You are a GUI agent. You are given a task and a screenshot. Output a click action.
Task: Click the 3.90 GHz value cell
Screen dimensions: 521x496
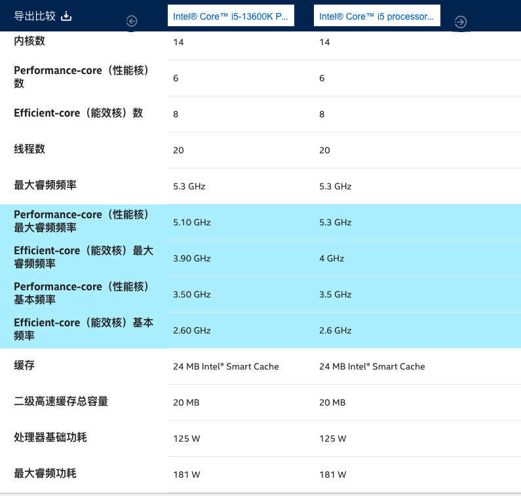point(192,258)
